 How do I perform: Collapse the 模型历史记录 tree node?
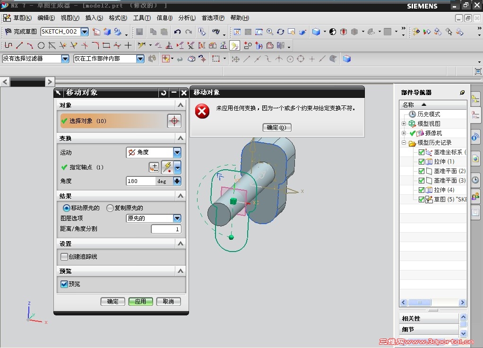[x=404, y=143]
